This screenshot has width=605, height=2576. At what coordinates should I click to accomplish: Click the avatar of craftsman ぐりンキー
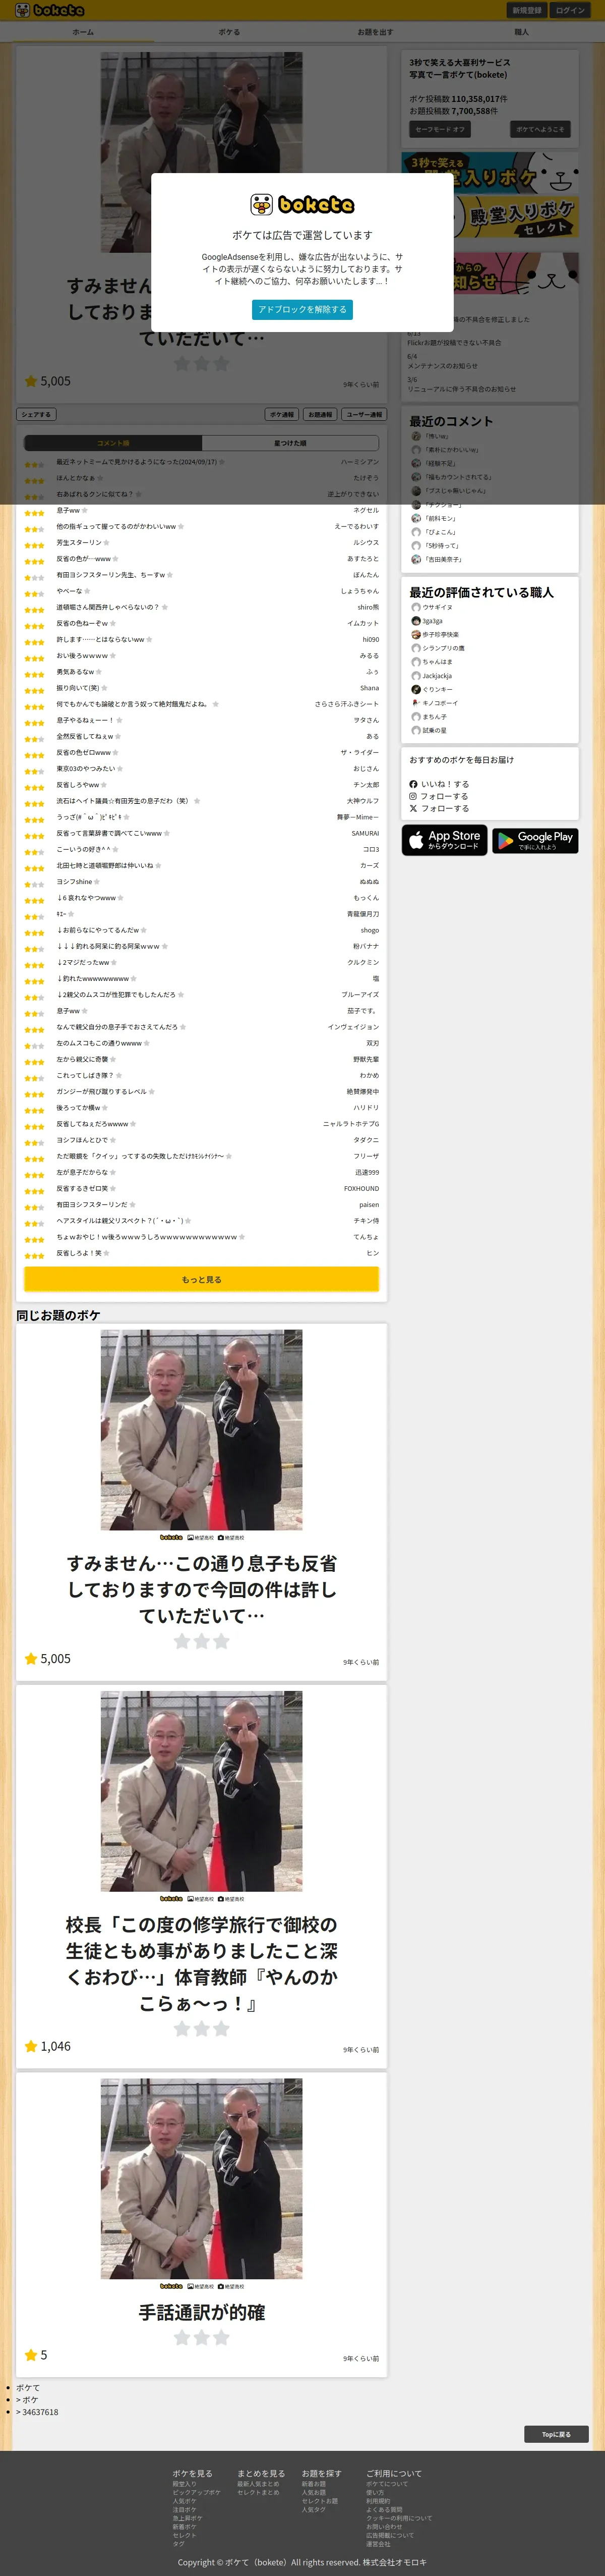click(416, 689)
